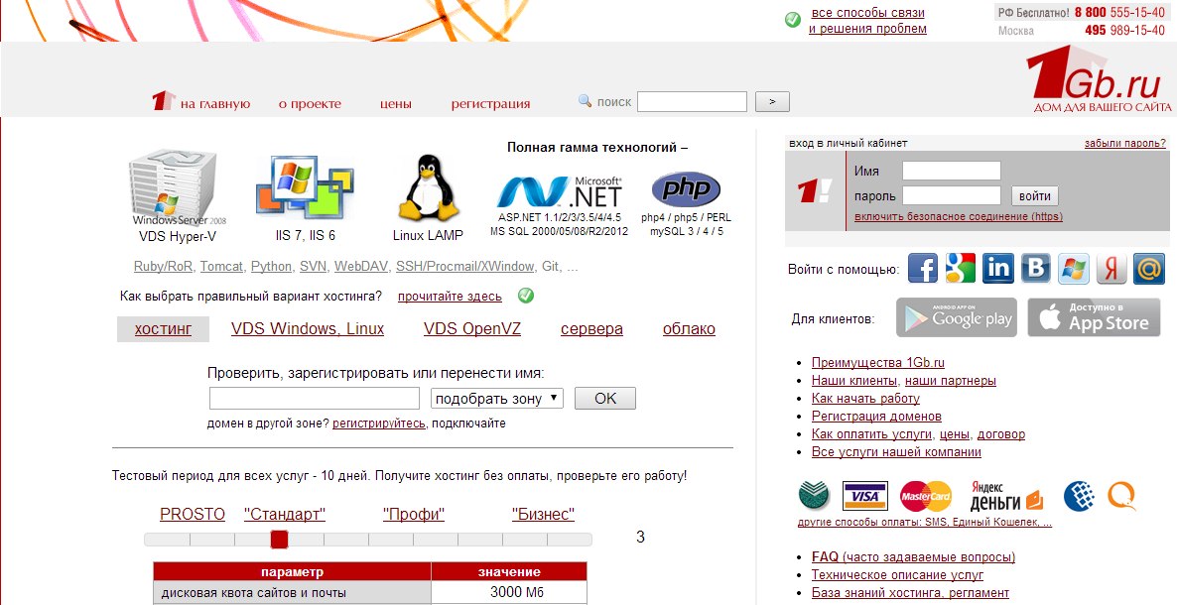Sign in with the Google icon
The height and width of the screenshot is (605, 1177).
tap(961, 269)
